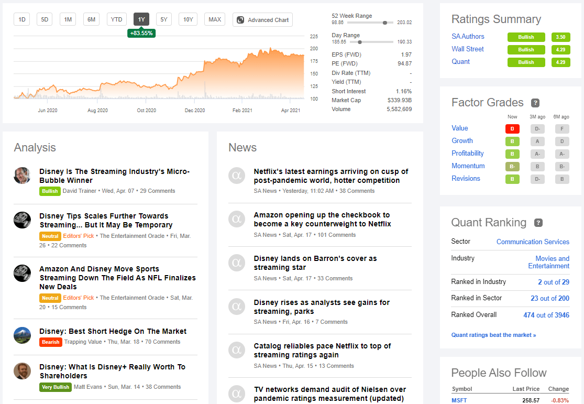Click the Advanced Chart button

[262, 20]
